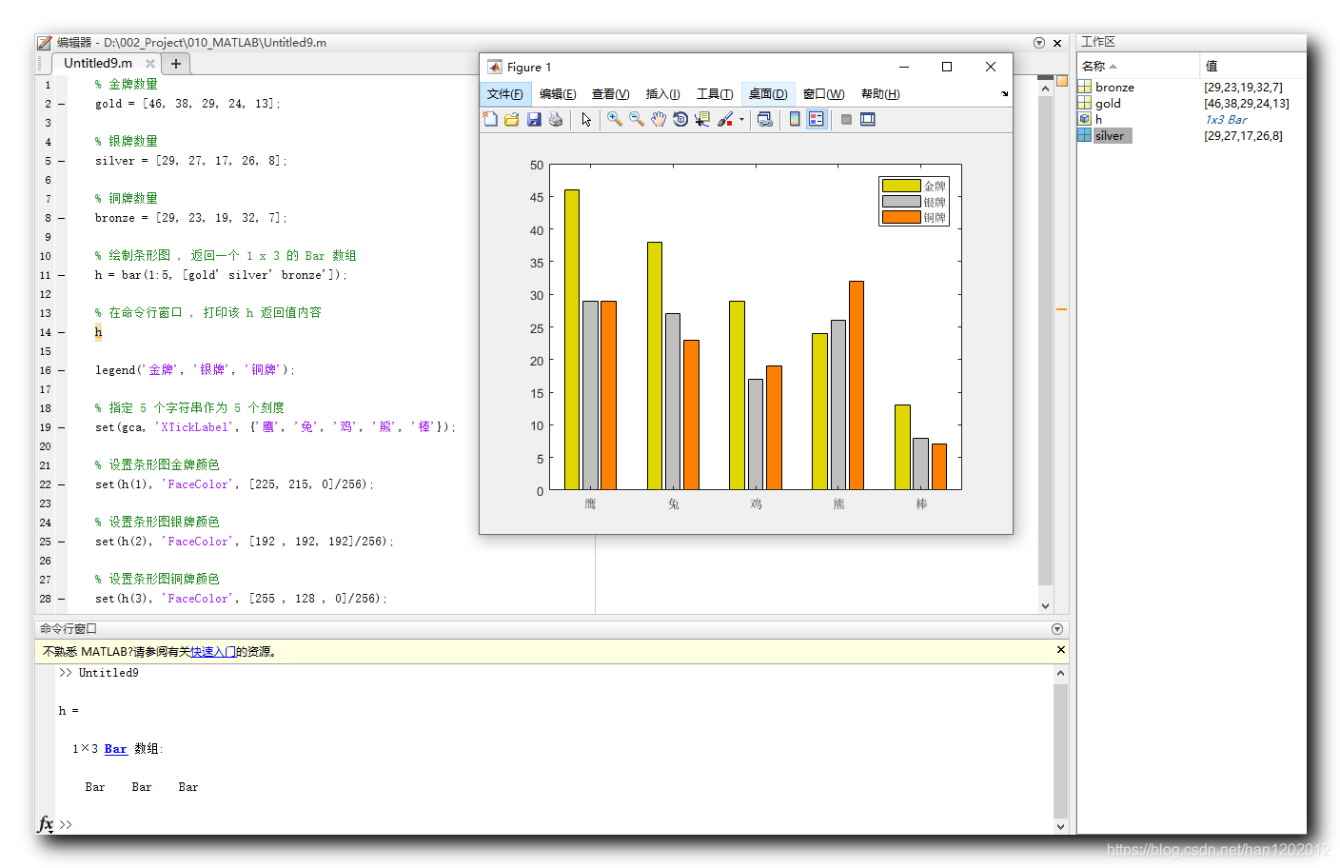Open the 文件(F) menu in Figure 1

pos(505,93)
